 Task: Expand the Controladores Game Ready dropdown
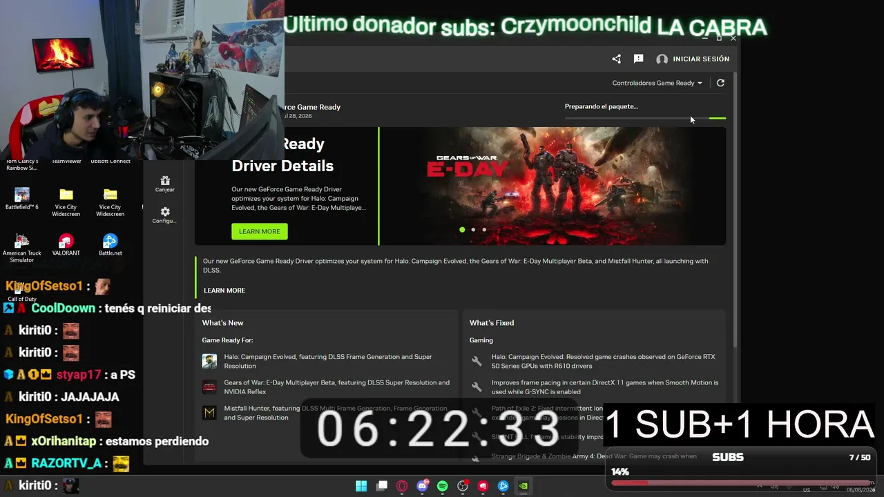[x=657, y=83]
